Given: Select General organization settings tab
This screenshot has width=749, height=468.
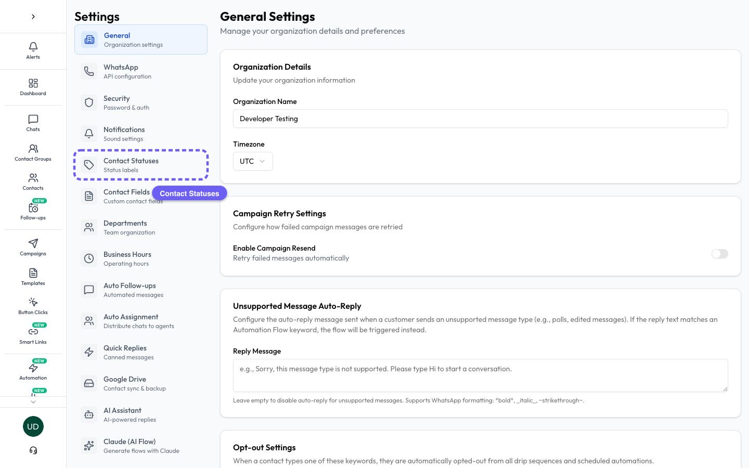Looking at the screenshot, I should (x=141, y=40).
